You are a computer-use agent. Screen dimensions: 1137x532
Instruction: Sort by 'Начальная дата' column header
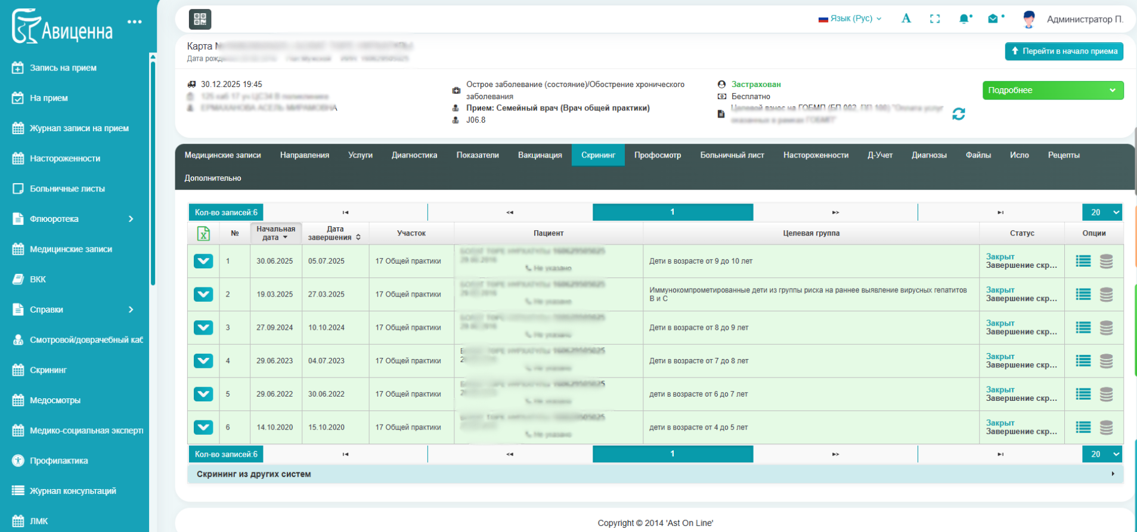point(275,233)
